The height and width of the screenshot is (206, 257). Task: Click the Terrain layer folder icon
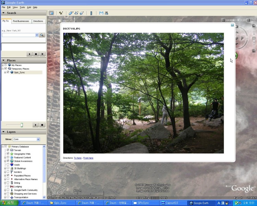click(x=12, y=150)
